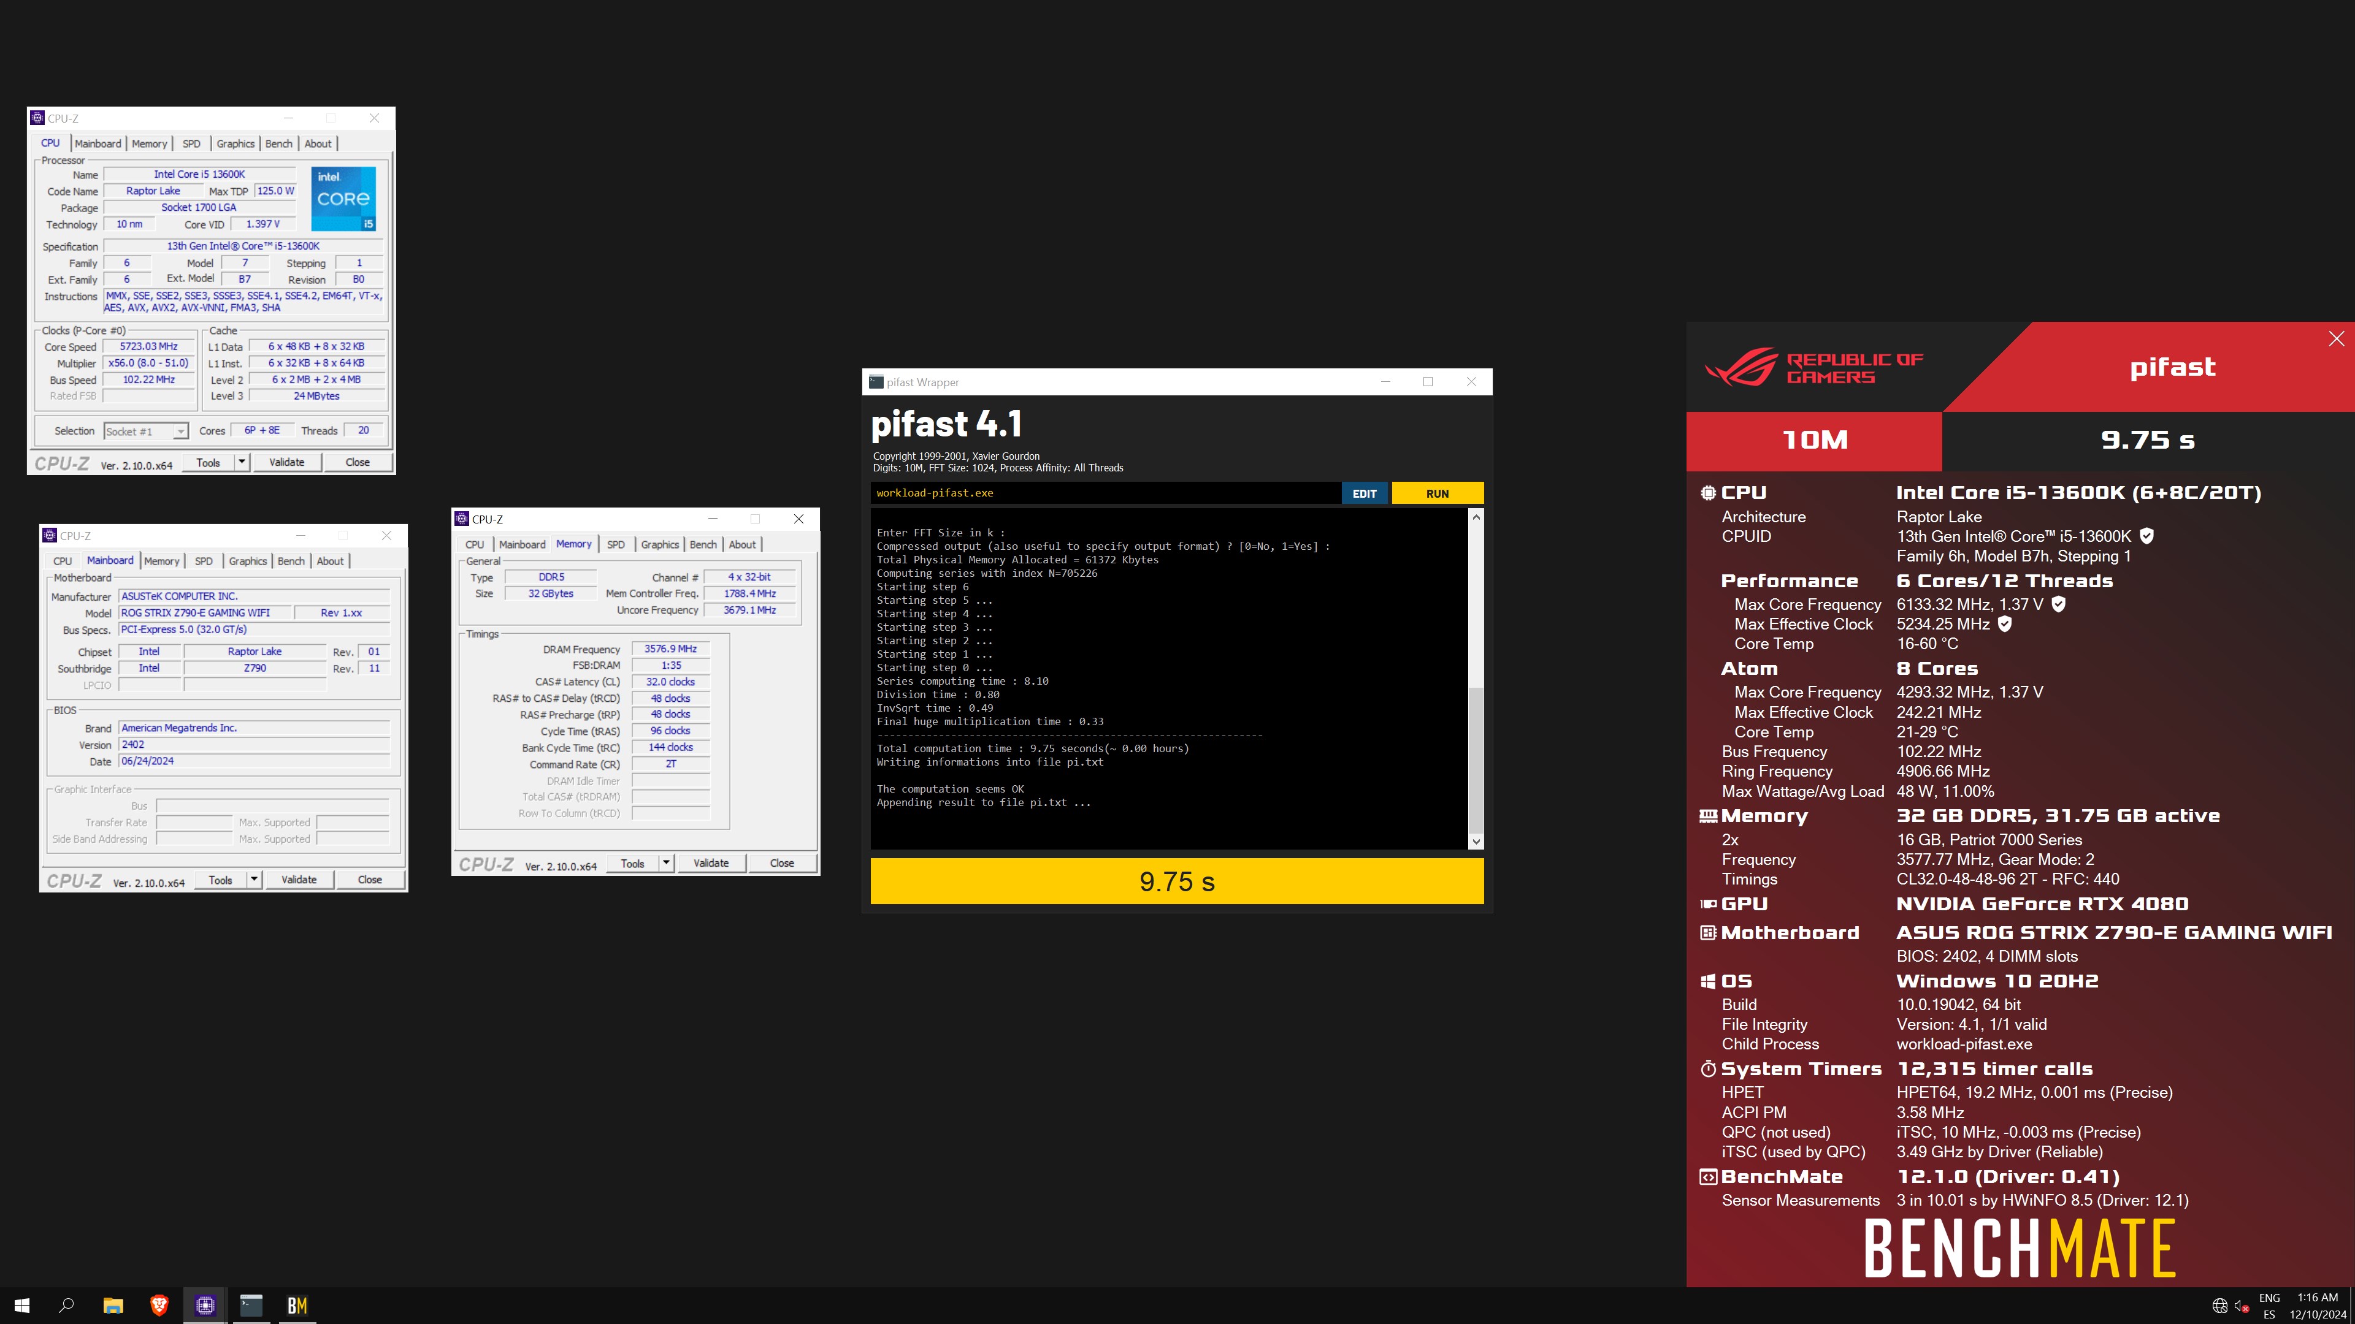Open Windows Start menu
The image size is (2355, 1324).
click(x=22, y=1306)
